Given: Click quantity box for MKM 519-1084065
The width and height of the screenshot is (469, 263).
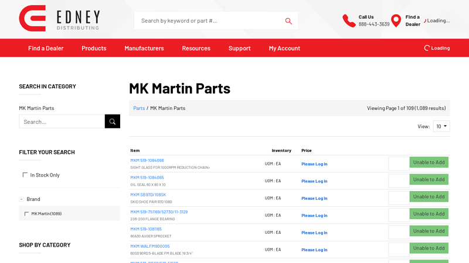Looking at the screenshot, I should click(x=399, y=181).
